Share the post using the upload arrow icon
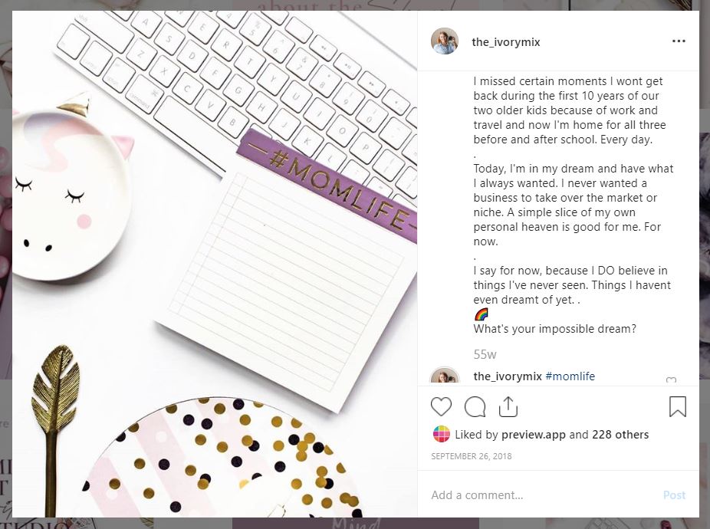Screen dimensions: 710x529 pos(508,406)
